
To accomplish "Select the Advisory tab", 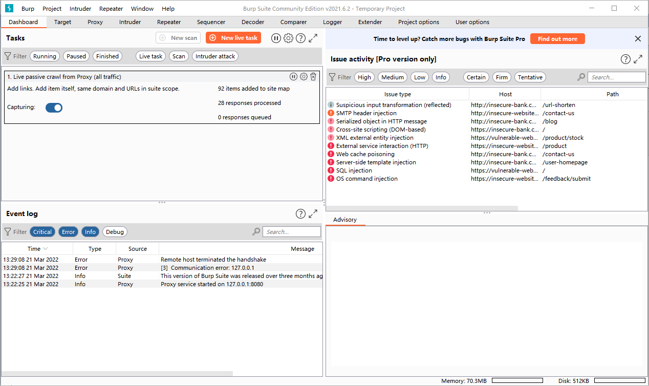I will 345,220.
